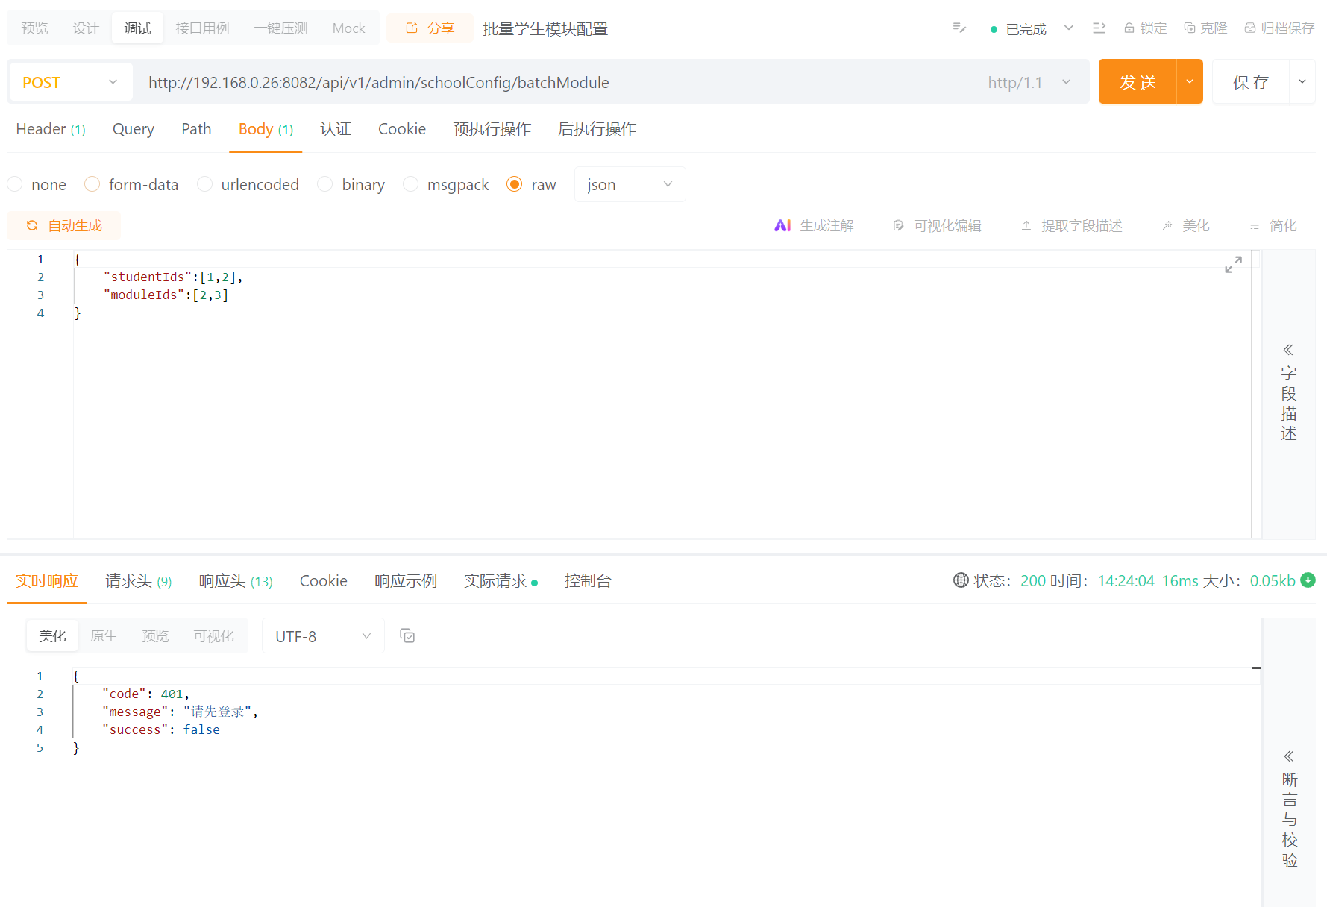This screenshot has width=1327, height=907.
Task: Open the 发送 button's dropdown arrow
Action: tap(1190, 81)
